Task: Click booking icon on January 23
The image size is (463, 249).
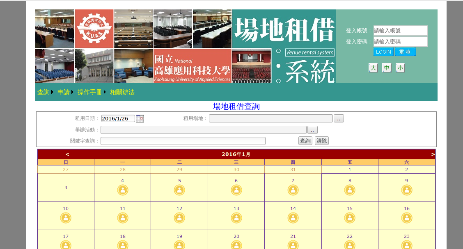Action: [407, 245]
